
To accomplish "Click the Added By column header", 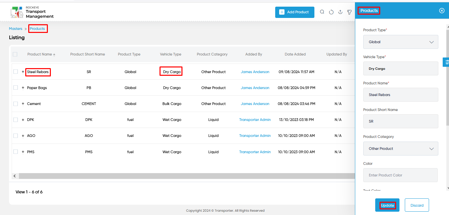I will point(254,54).
